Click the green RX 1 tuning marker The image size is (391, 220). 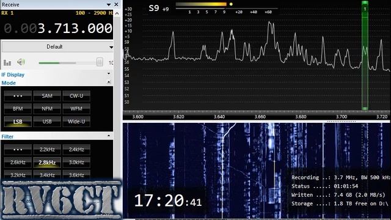click(365, 56)
